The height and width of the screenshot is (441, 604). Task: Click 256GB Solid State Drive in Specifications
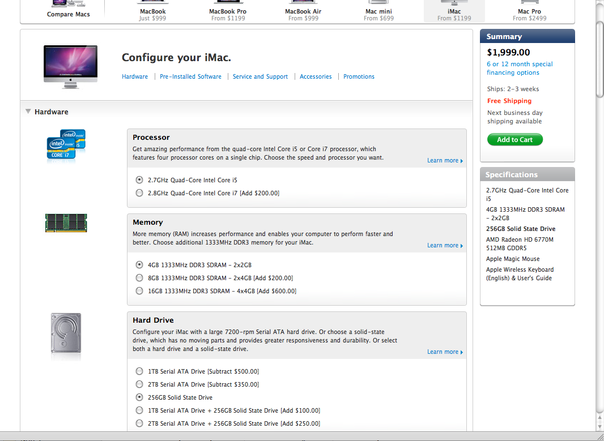520,229
